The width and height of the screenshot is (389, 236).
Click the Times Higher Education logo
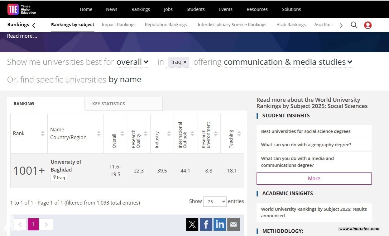22,9
